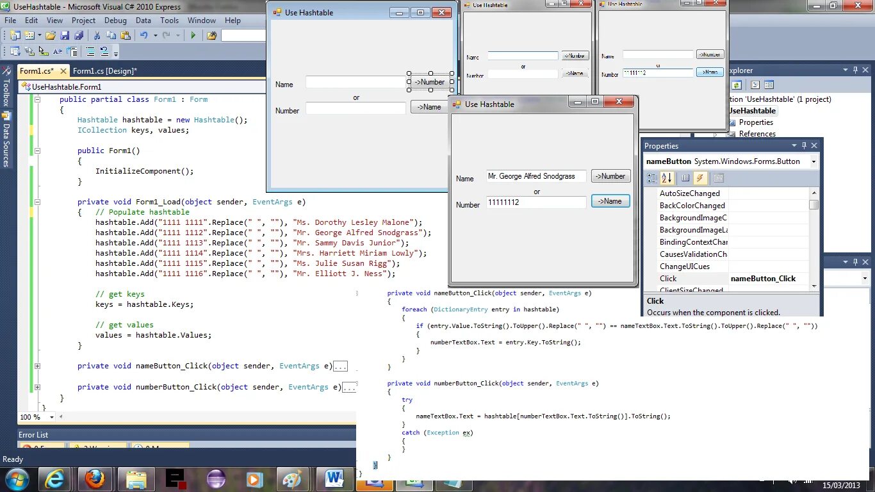Click ->Name button in front Use Hashtable window
The image size is (875, 492).
610,201
